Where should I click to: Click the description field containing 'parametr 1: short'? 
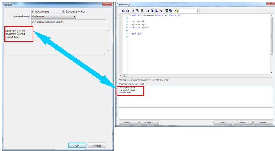[x=196, y=96]
